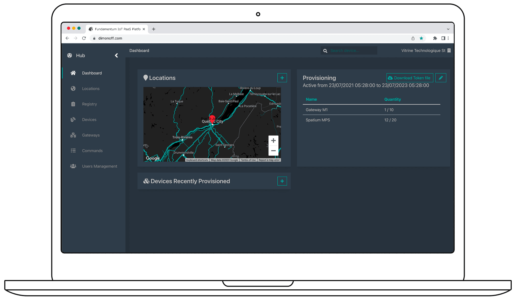Open the Commands list icon
Image resolution: width=516 pixels, height=303 pixels.
pyautogui.click(x=73, y=150)
